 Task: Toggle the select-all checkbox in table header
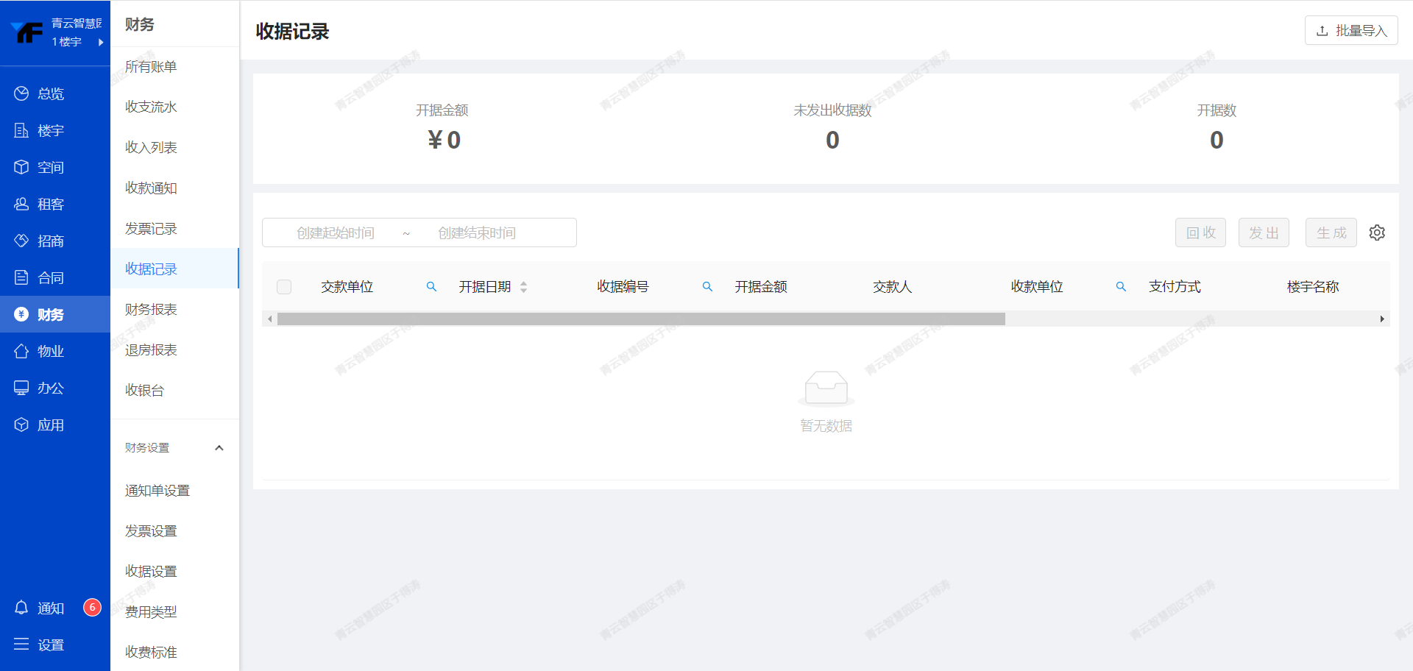pyautogui.click(x=284, y=287)
